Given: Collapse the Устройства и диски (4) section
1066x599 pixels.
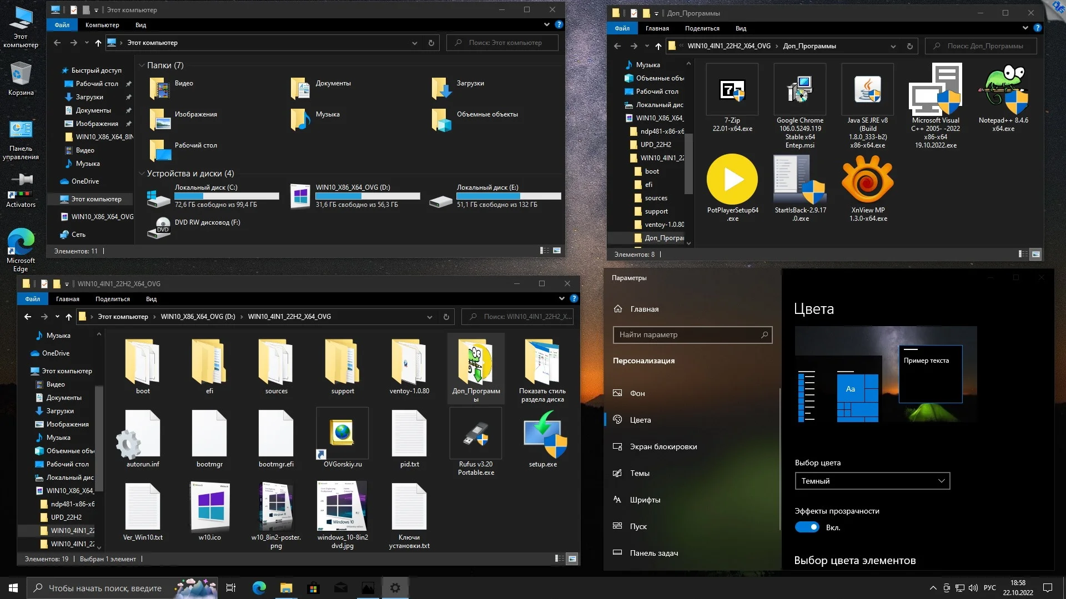Looking at the screenshot, I should click(142, 174).
